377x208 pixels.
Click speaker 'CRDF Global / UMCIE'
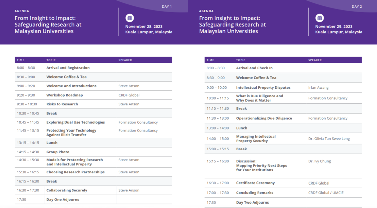[326, 193]
